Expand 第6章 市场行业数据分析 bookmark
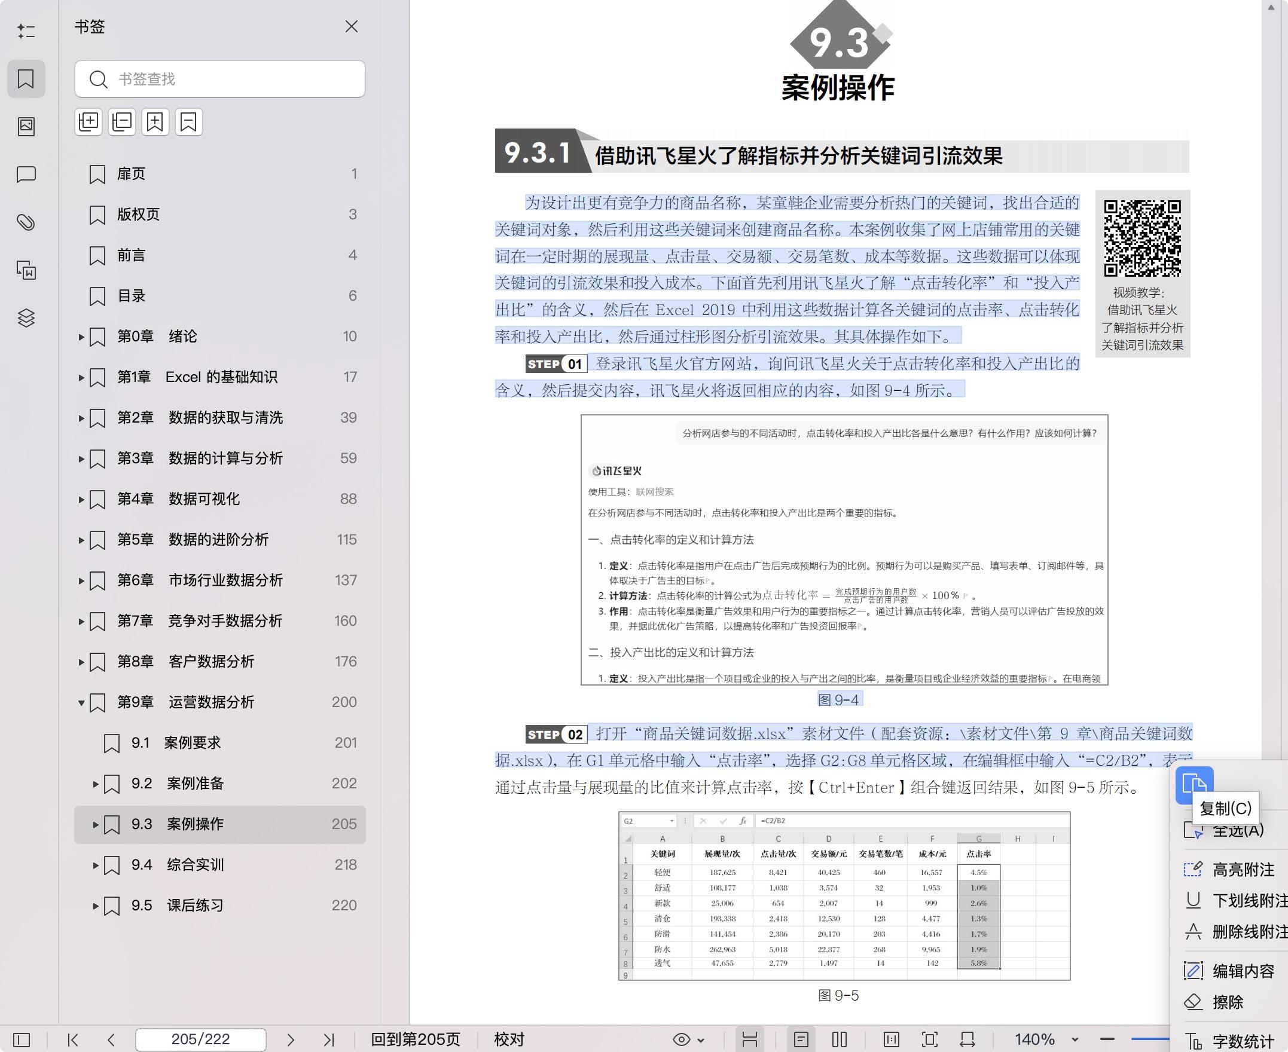The height and width of the screenshot is (1052, 1288). [x=81, y=580]
